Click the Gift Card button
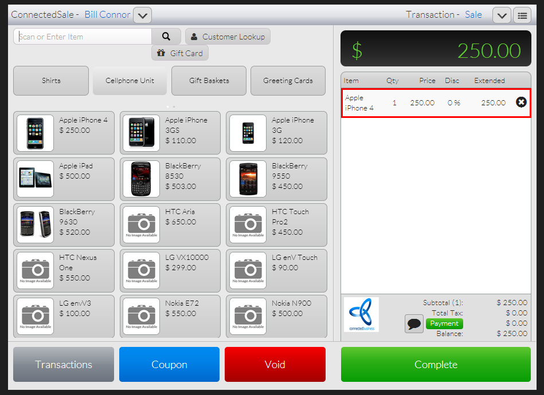Viewport: 544px width, 395px height. tap(180, 53)
